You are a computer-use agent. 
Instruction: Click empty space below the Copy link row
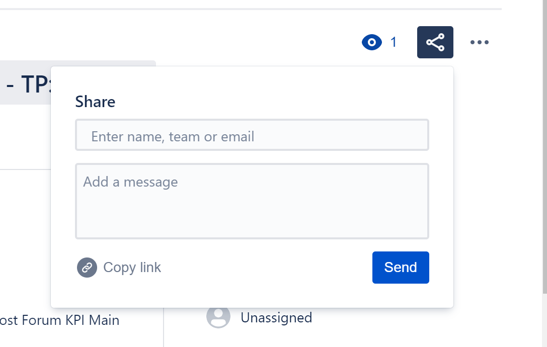click(x=252, y=296)
